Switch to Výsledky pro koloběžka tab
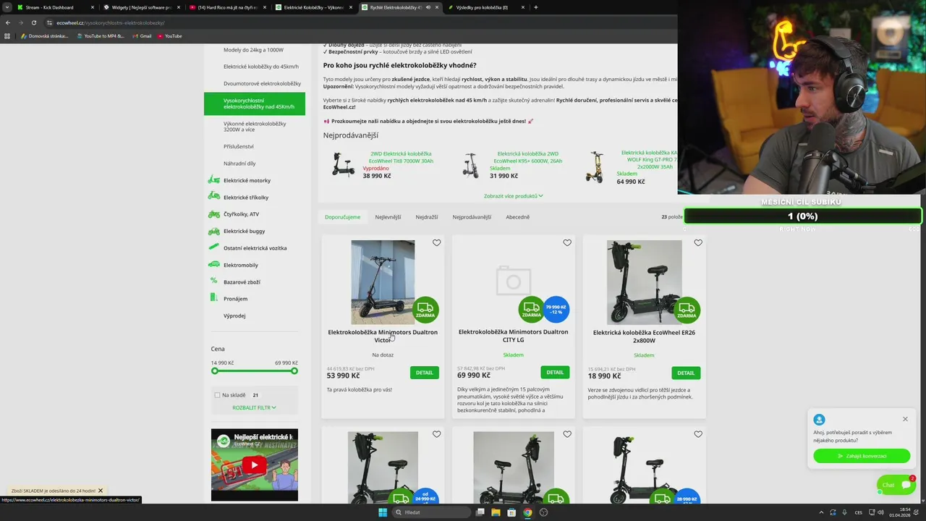 487,7
